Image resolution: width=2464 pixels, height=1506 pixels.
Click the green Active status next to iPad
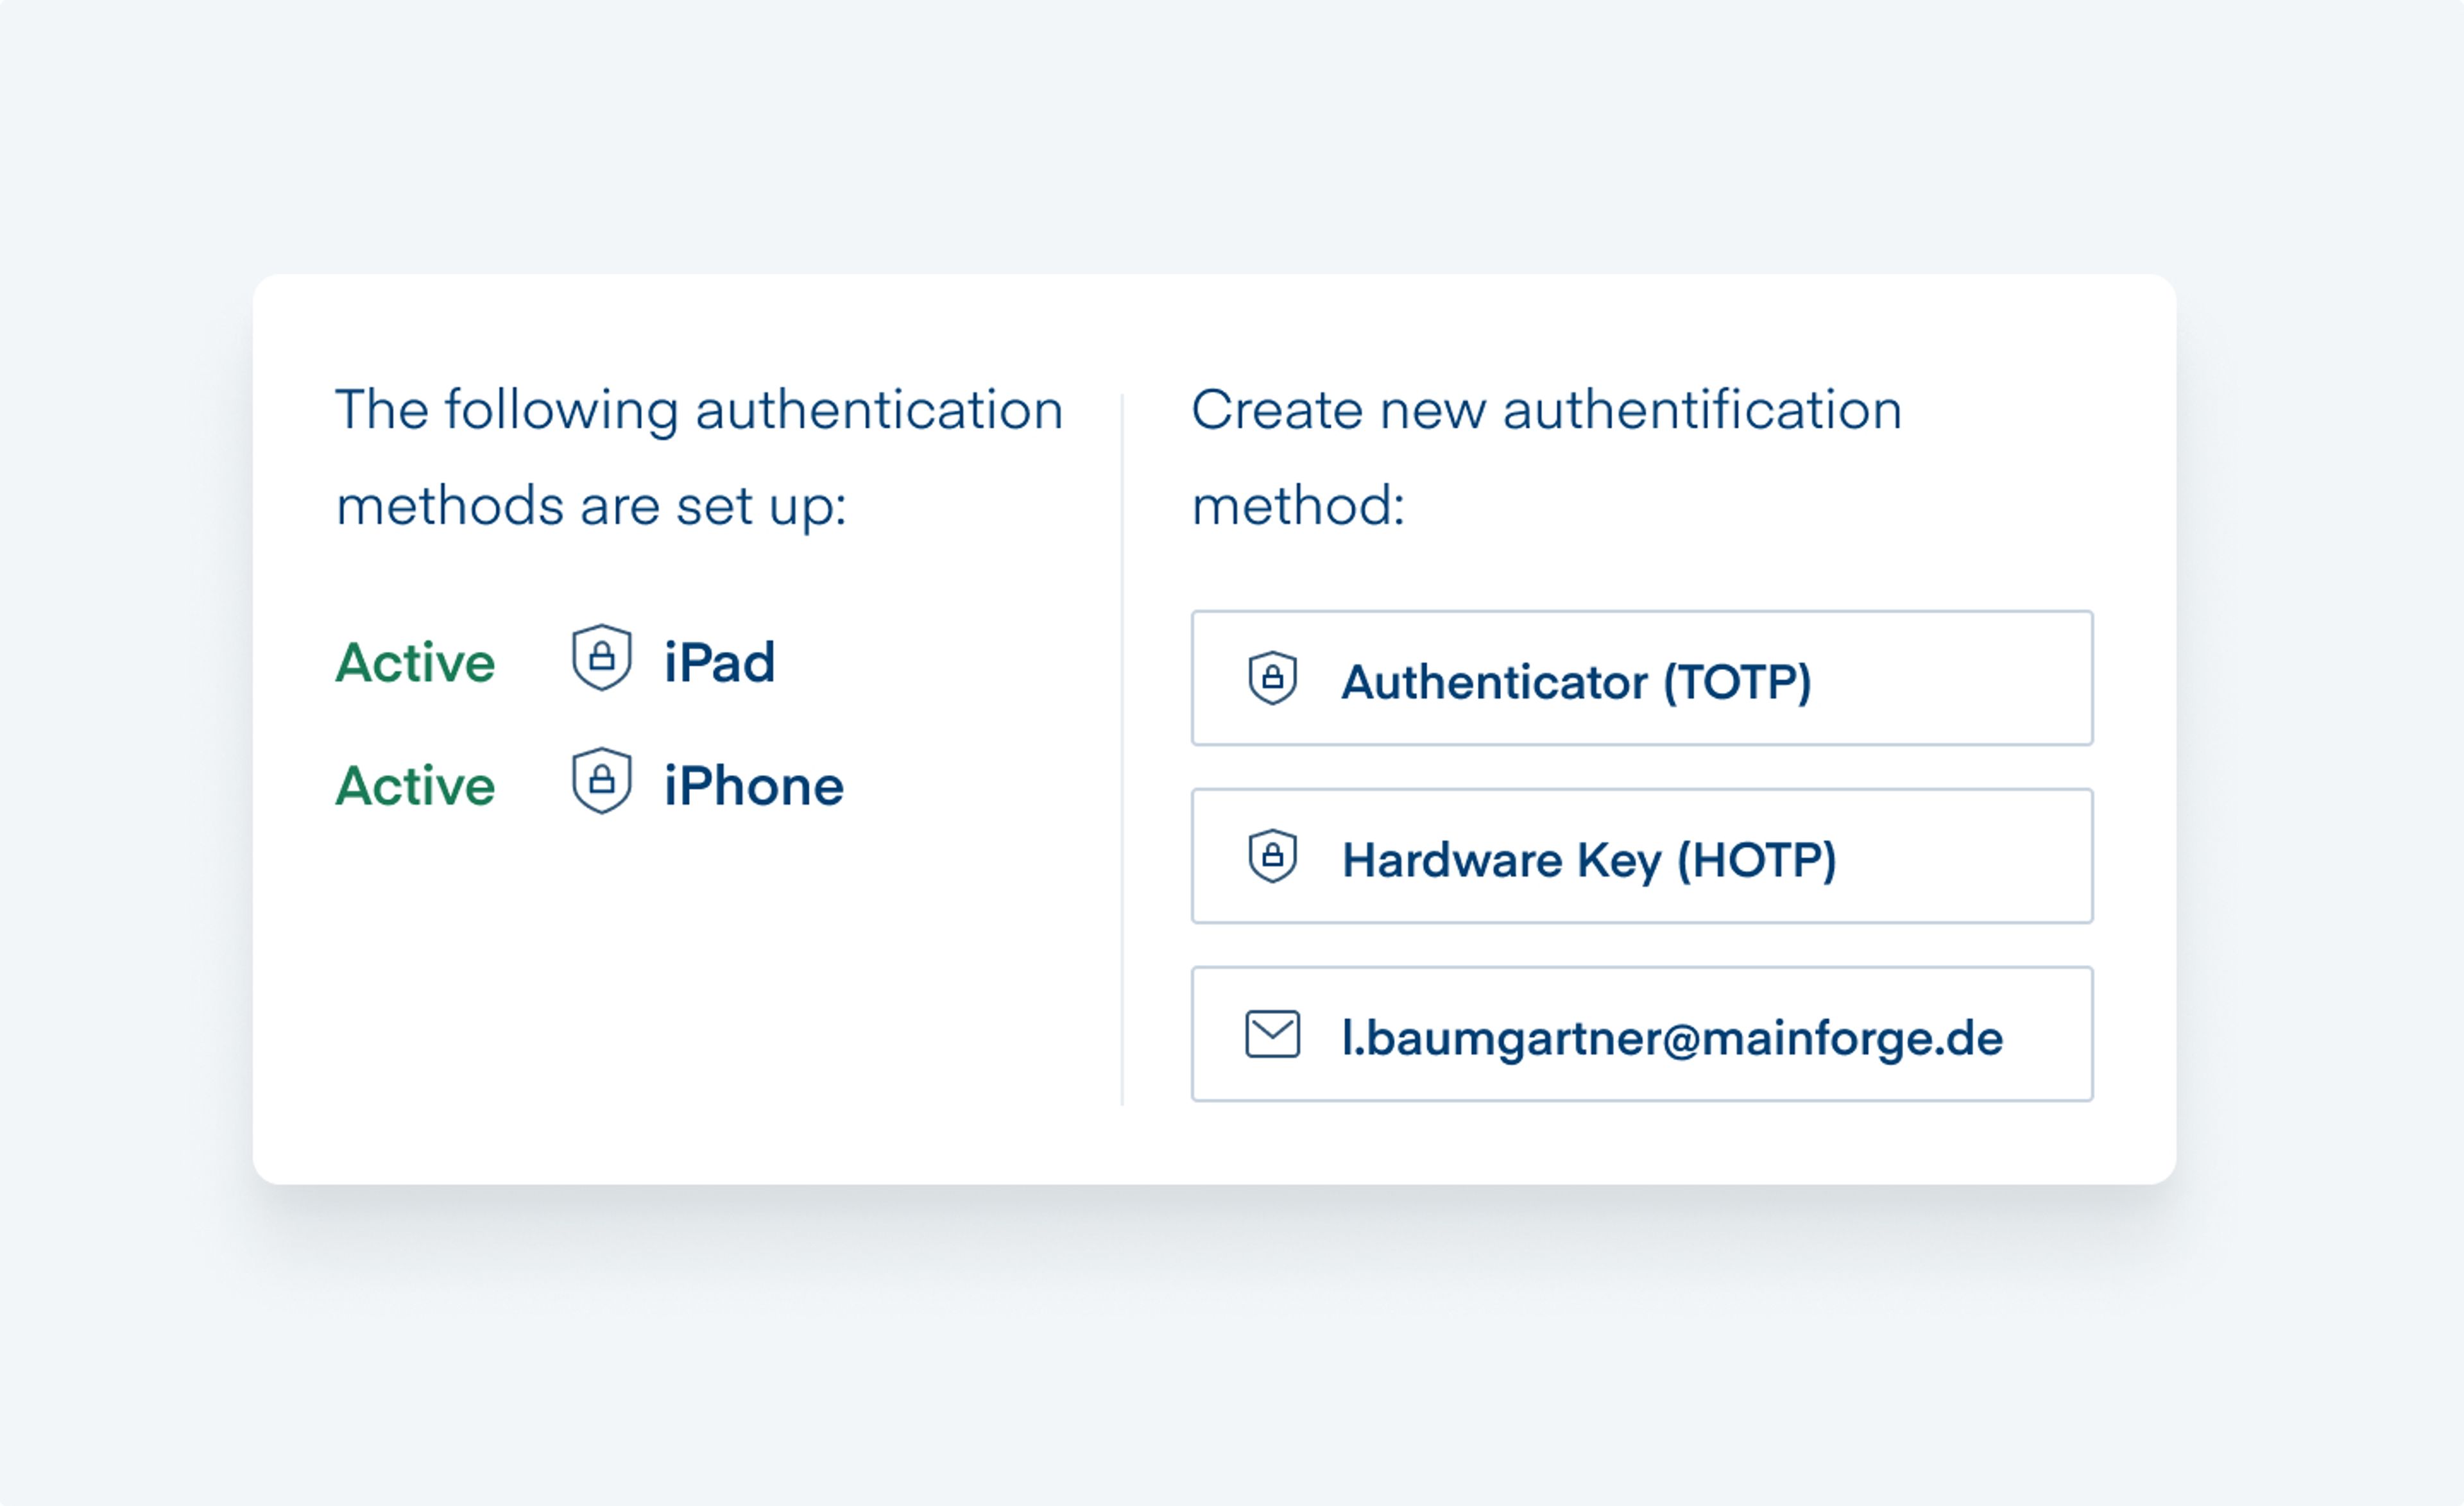pyautogui.click(x=415, y=663)
